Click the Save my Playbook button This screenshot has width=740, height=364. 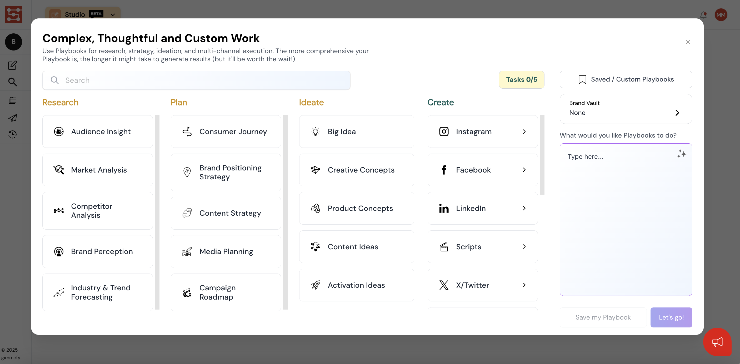[603, 317]
